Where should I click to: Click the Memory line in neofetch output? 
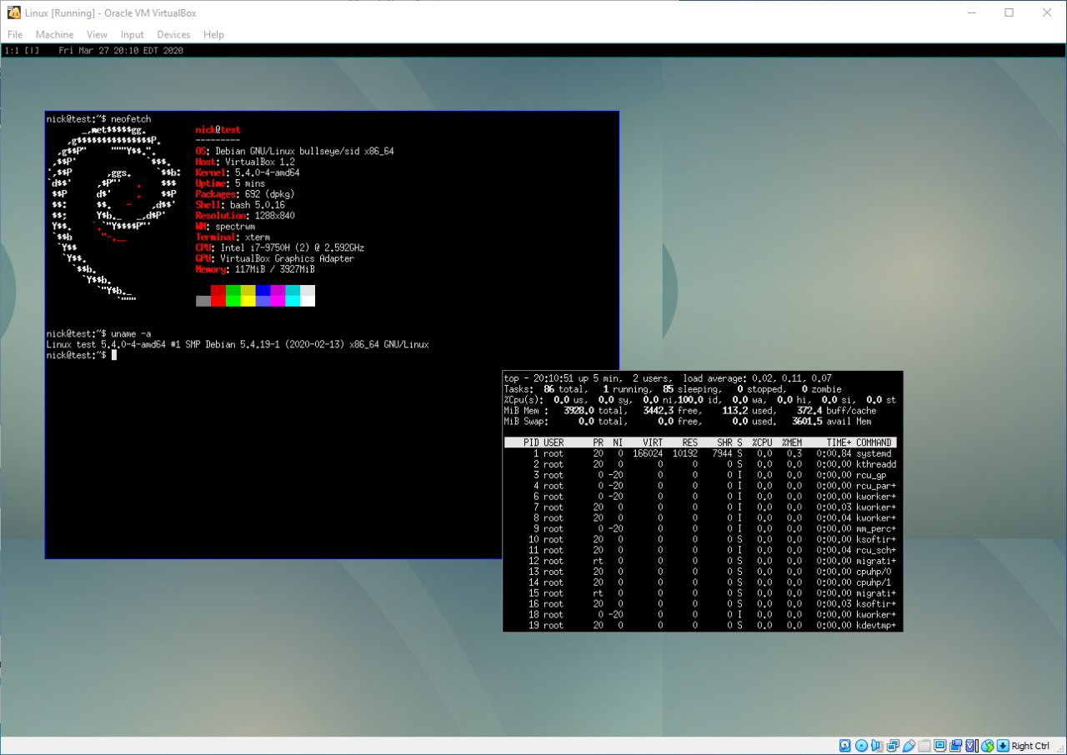click(x=255, y=269)
